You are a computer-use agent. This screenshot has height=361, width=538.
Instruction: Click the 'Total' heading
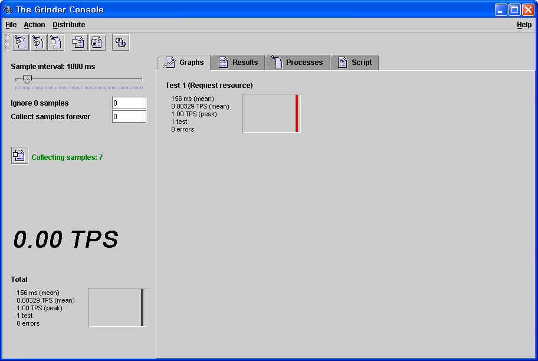tap(19, 280)
